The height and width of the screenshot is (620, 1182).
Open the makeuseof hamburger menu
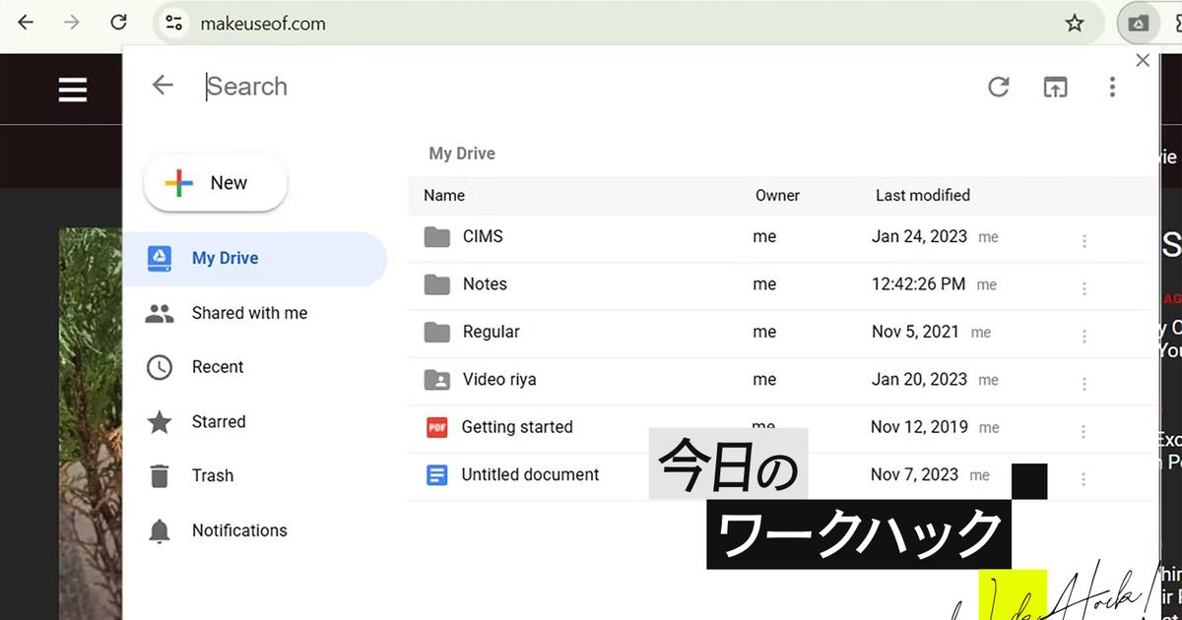coord(73,91)
